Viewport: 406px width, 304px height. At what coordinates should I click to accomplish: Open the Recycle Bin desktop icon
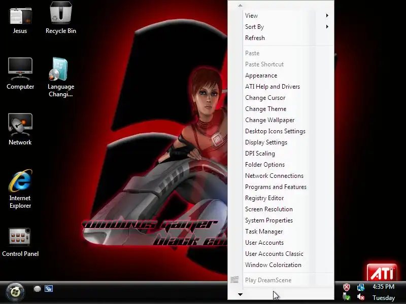click(x=60, y=18)
